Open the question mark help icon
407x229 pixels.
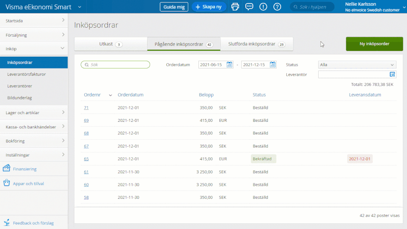click(277, 7)
